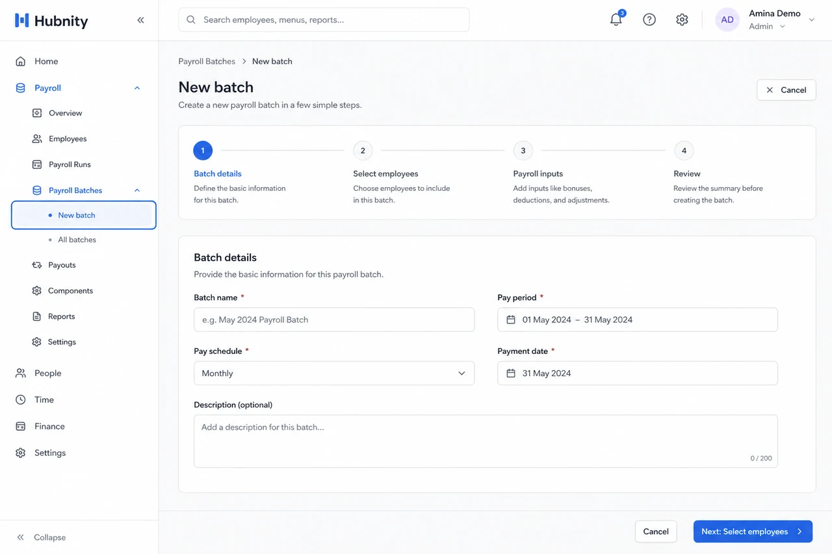Open the help question mark icon
The image size is (832, 554).
649,19
